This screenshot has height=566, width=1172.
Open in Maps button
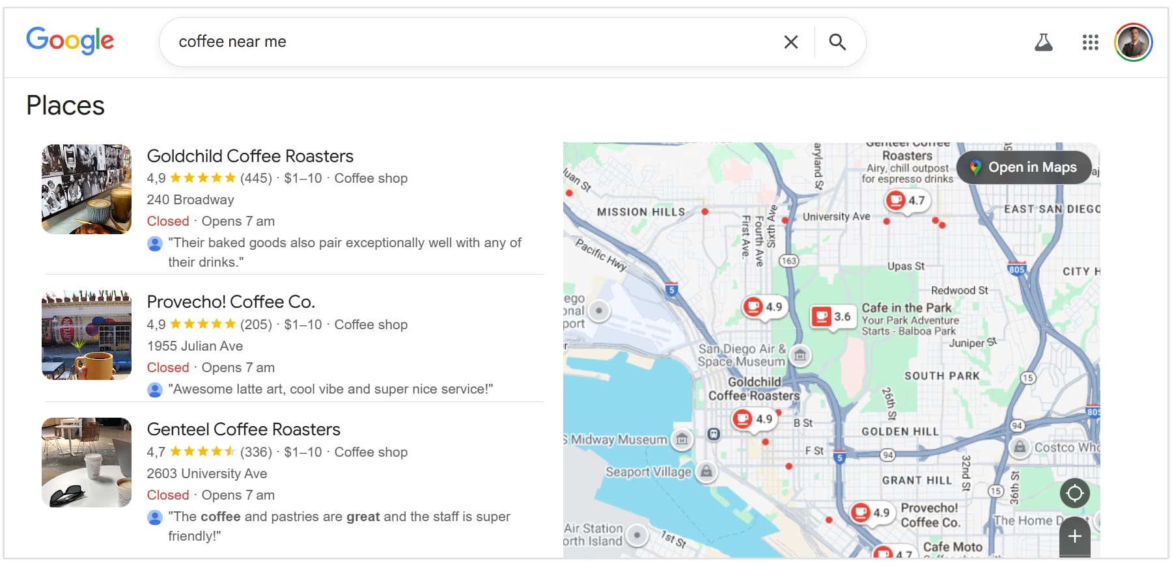pyautogui.click(x=1024, y=167)
